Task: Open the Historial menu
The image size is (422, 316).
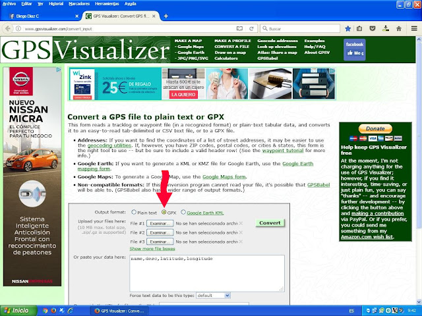Action: click(x=56, y=4)
